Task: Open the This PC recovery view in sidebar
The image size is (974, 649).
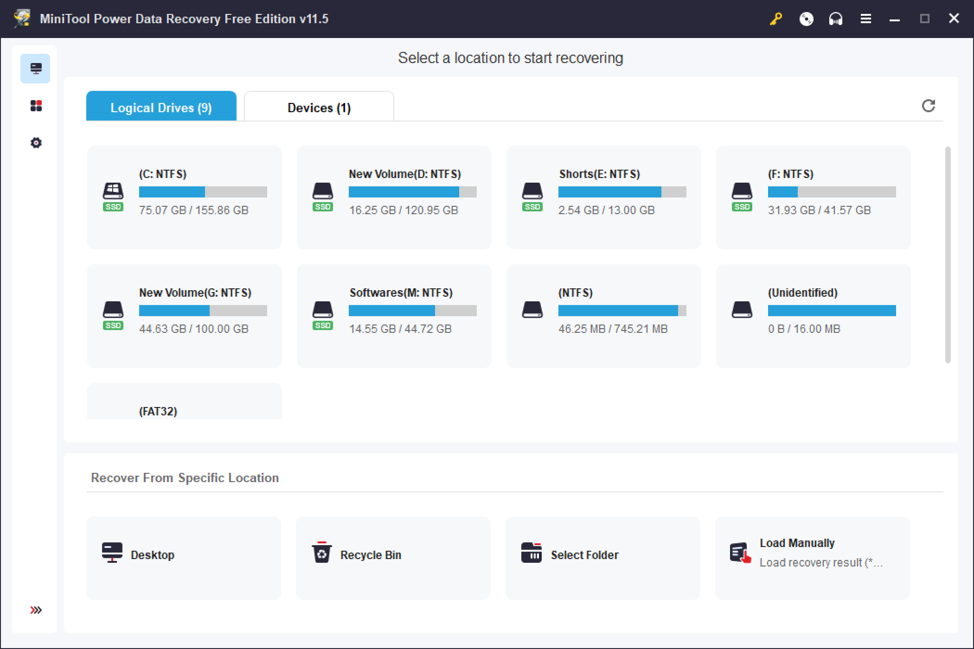Action: (x=35, y=69)
